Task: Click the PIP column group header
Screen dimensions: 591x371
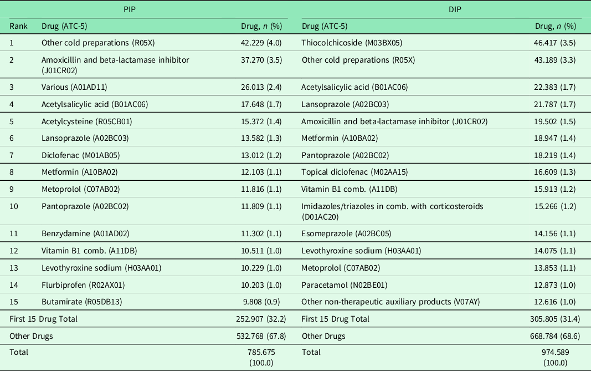Action: (148, 10)
